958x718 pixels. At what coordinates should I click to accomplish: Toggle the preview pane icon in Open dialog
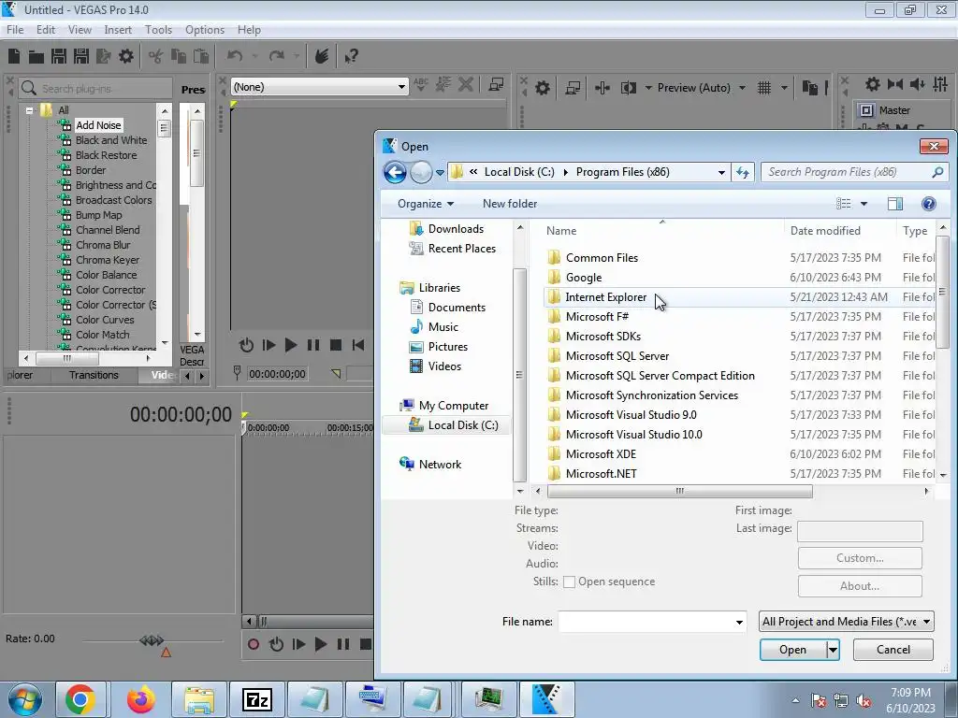[895, 204]
